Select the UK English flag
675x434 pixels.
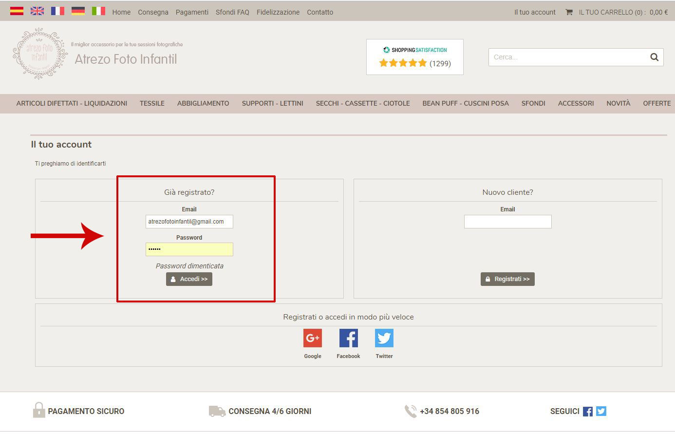tap(37, 11)
